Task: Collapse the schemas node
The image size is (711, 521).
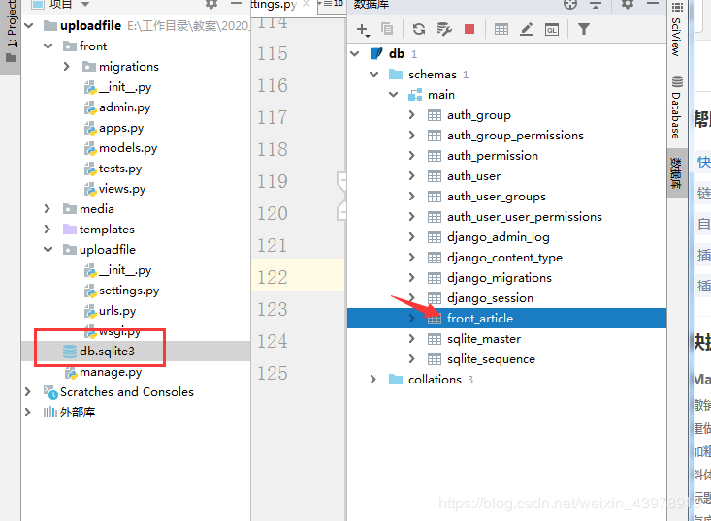Action: point(374,75)
